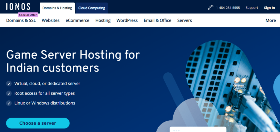
Task: Click the IONOS logo
Action: pyautogui.click(x=18, y=7)
